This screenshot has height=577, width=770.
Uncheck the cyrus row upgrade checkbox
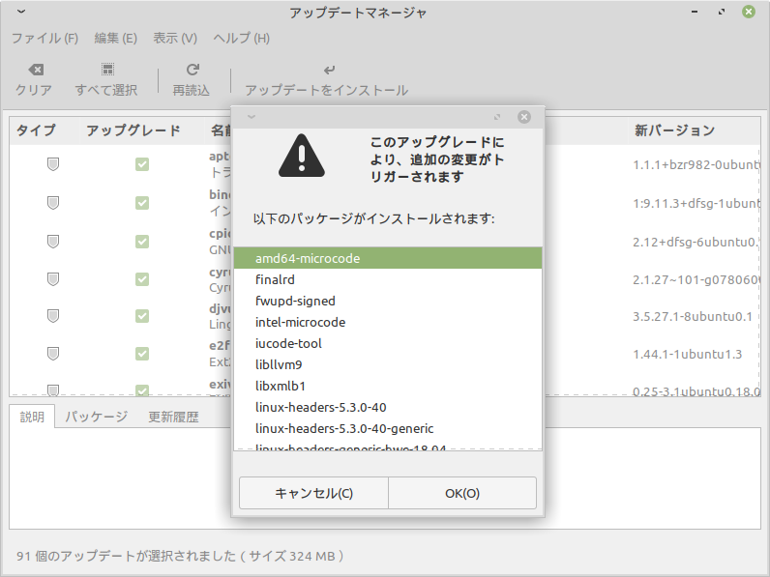(142, 279)
